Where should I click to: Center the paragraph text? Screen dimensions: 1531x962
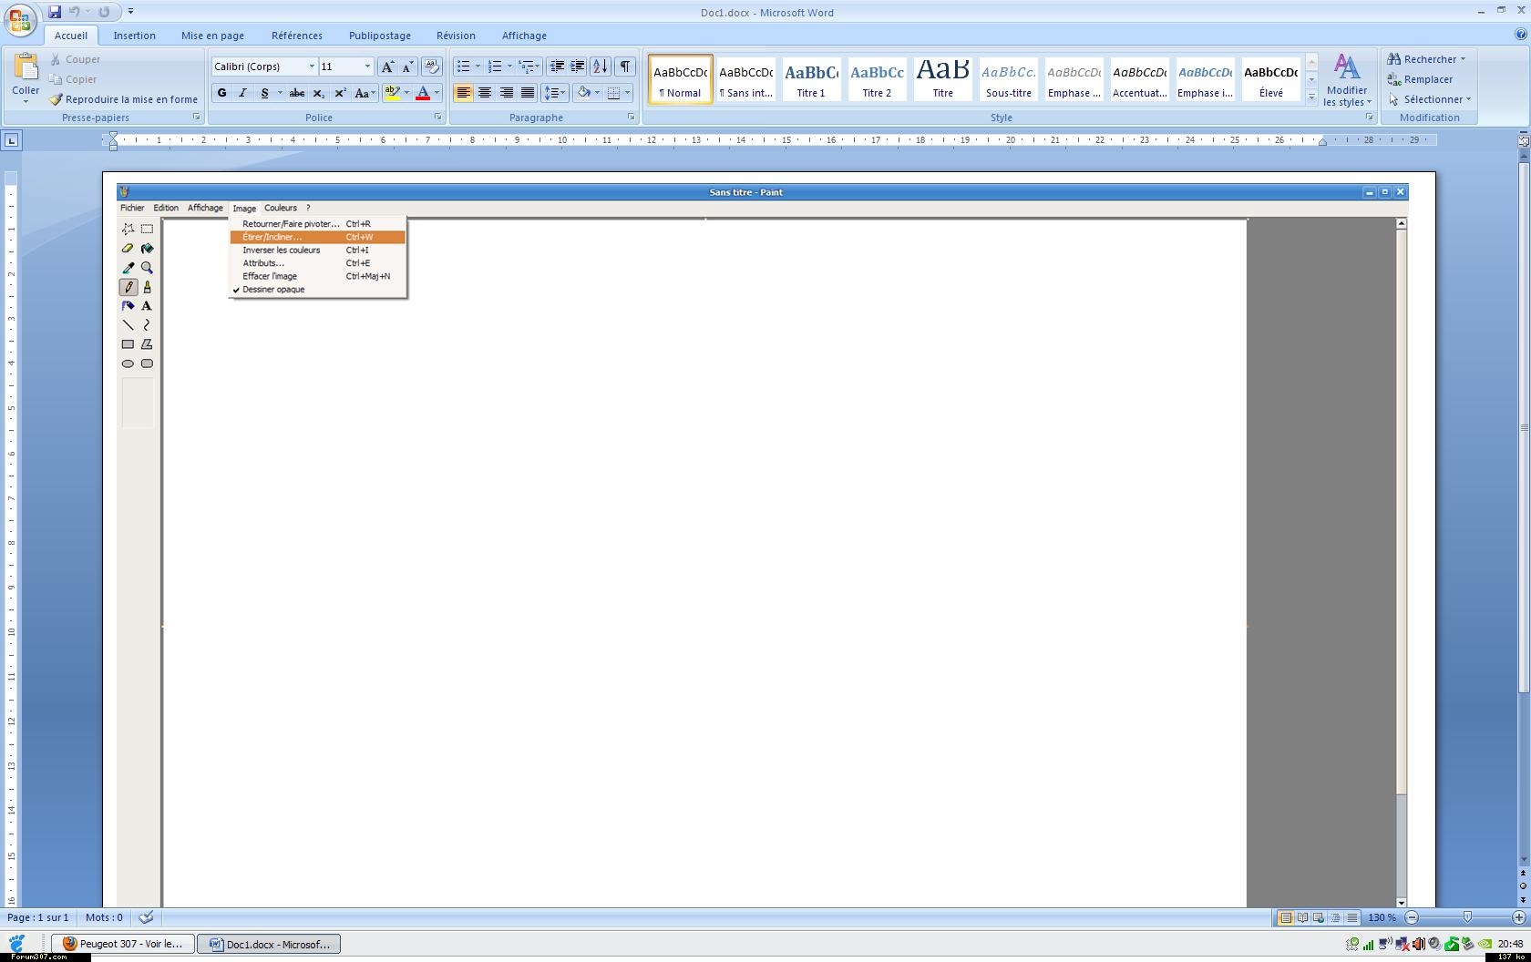click(485, 93)
